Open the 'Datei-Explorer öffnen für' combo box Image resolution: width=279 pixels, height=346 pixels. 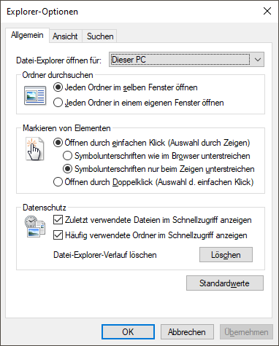point(186,60)
